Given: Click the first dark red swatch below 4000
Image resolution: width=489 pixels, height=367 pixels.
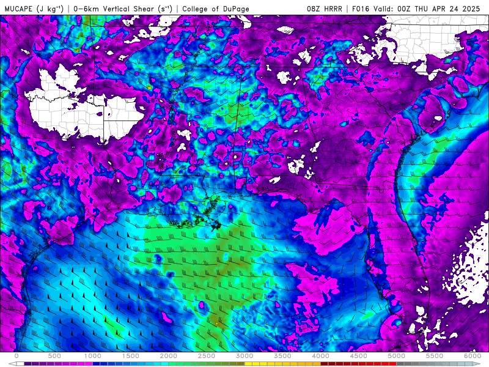Looking at the screenshot, I should [x=325, y=364].
